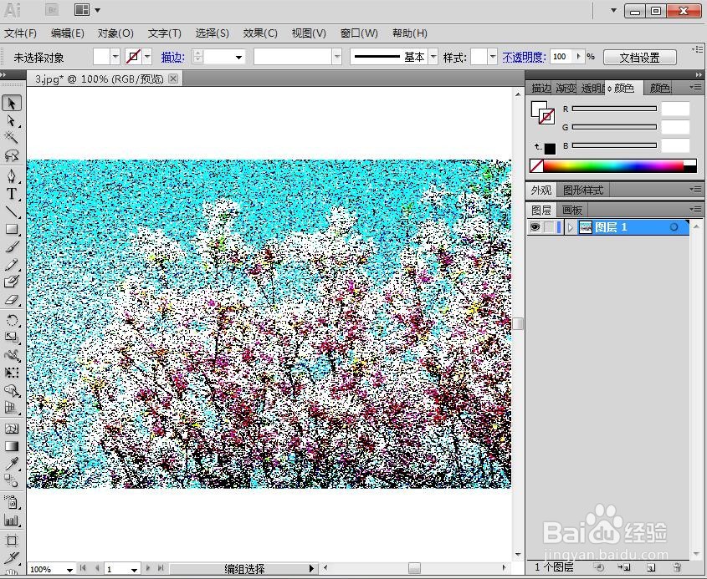
Task: Create a new sublayer in Layers panel
Action: [x=624, y=567]
